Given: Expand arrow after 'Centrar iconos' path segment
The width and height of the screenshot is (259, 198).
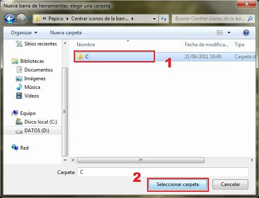Looking at the screenshot, I should point(133,19).
